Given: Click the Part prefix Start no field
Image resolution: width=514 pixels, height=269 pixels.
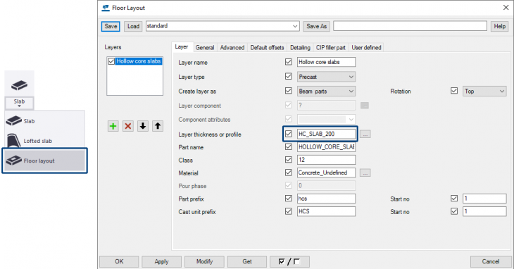Looking at the screenshot, I should [484, 198].
